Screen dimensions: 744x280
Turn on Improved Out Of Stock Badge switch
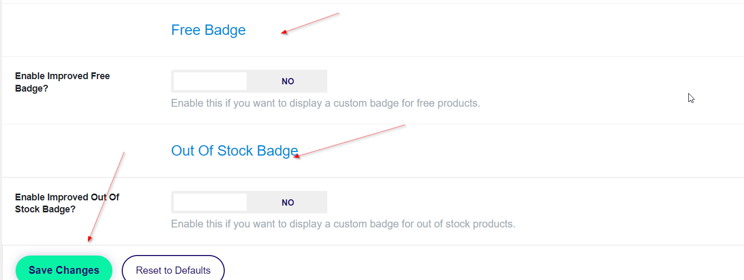click(249, 202)
